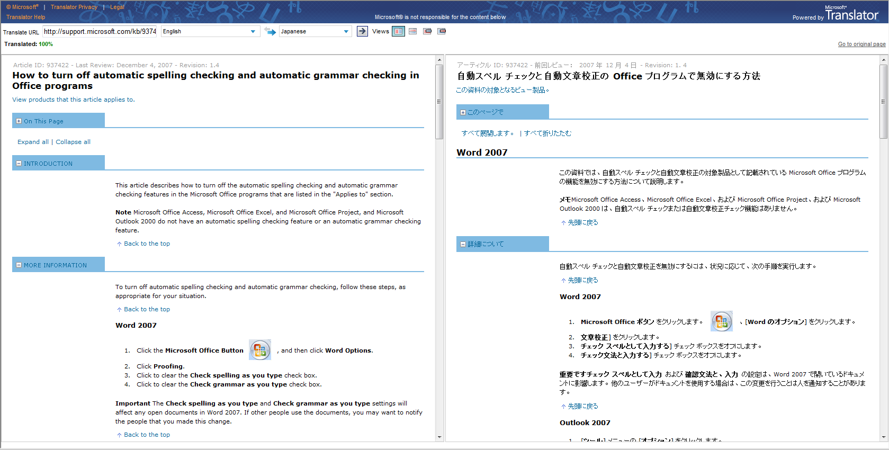Click Go to original page link
This screenshot has width=889, height=450.
point(861,44)
